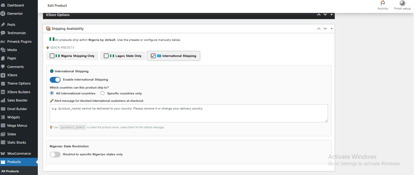Click the QUICK PRESETS label
This screenshot has width=414, height=175.
point(62,48)
